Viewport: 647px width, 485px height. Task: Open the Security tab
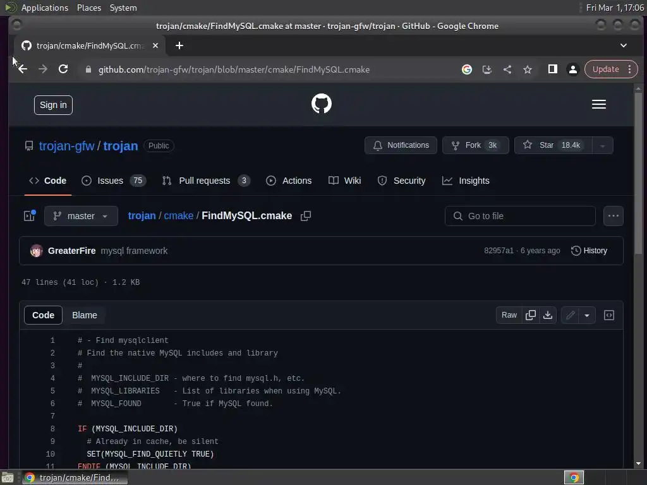click(401, 181)
